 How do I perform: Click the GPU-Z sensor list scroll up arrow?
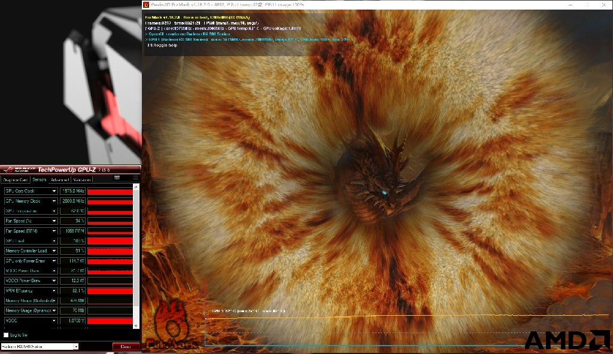point(136,187)
